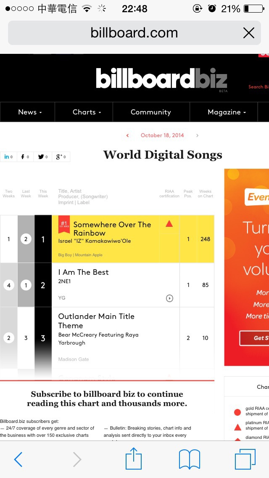Share chart on LinkedIn
This screenshot has width=269, height=478.
point(8,157)
